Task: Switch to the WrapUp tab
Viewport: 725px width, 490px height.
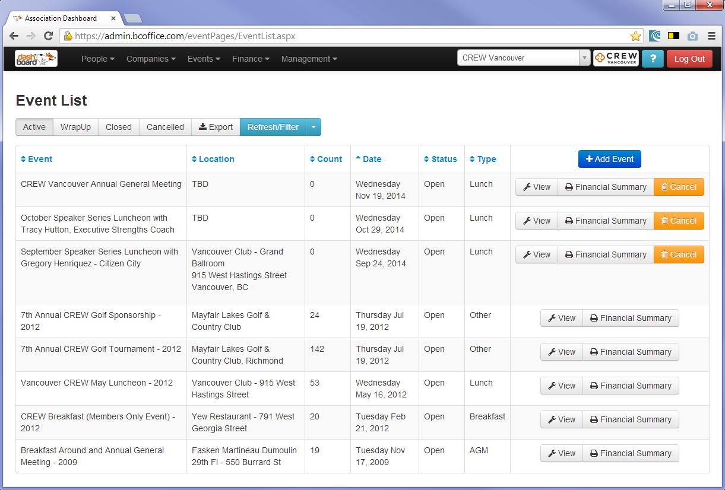Action: [x=75, y=127]
